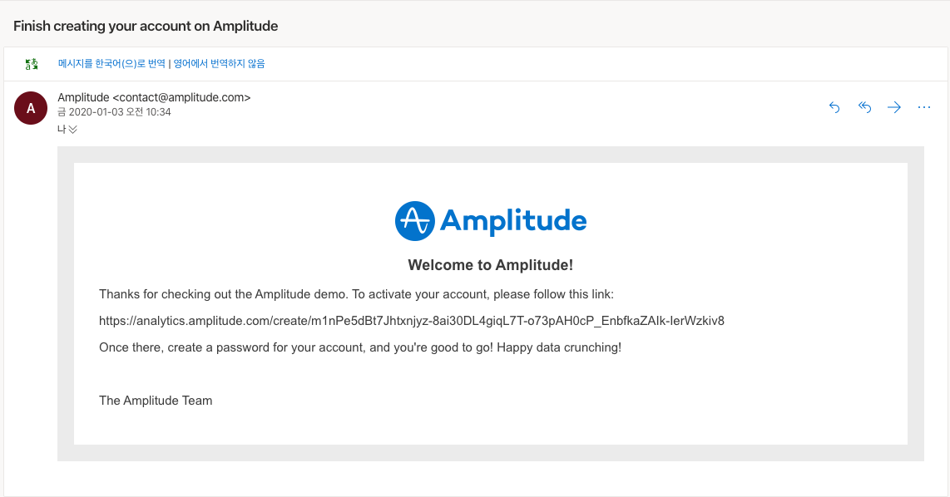The height and width of the screenshot is (497, 950).
Task: Click the Reply arrow icon
Action: point(834,107)
